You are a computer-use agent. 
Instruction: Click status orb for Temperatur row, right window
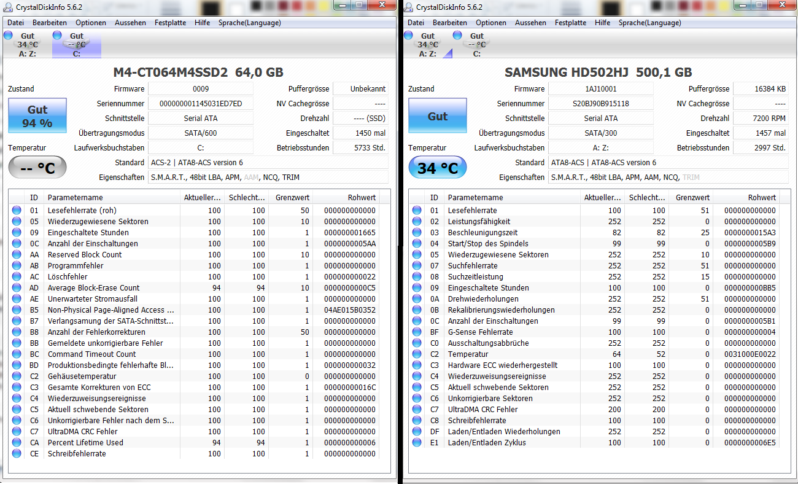pyautogui.click(x=417, y=354)
